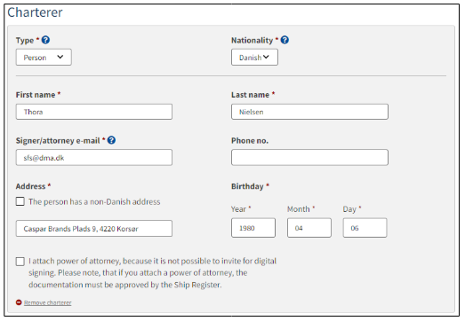Screen dimensions: 465x321
Task: Show help for the Nationality field
Action: [285, 40]
